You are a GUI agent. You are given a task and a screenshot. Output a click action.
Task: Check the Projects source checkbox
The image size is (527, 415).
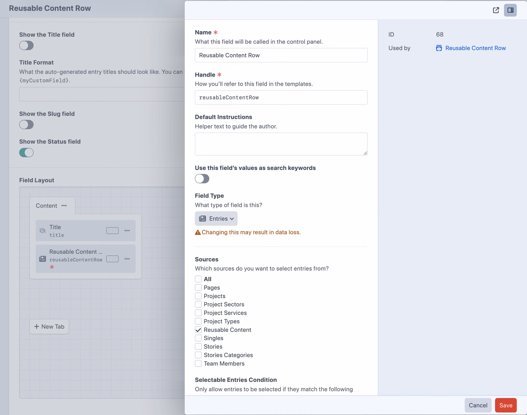click(x=198, y=296)
